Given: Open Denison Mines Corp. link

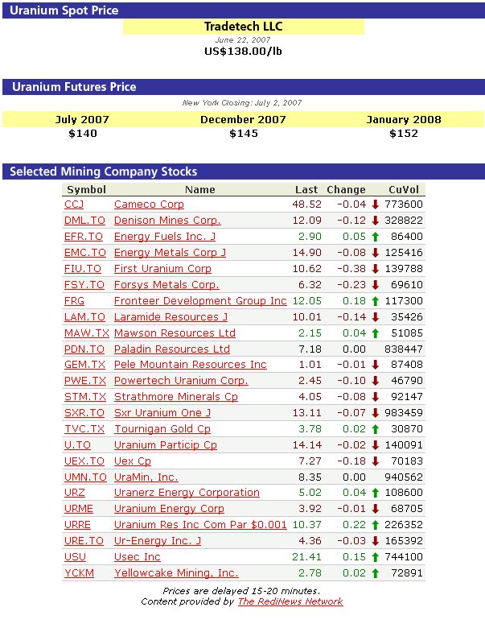Looking at the screenshot, I should point(167,221).
